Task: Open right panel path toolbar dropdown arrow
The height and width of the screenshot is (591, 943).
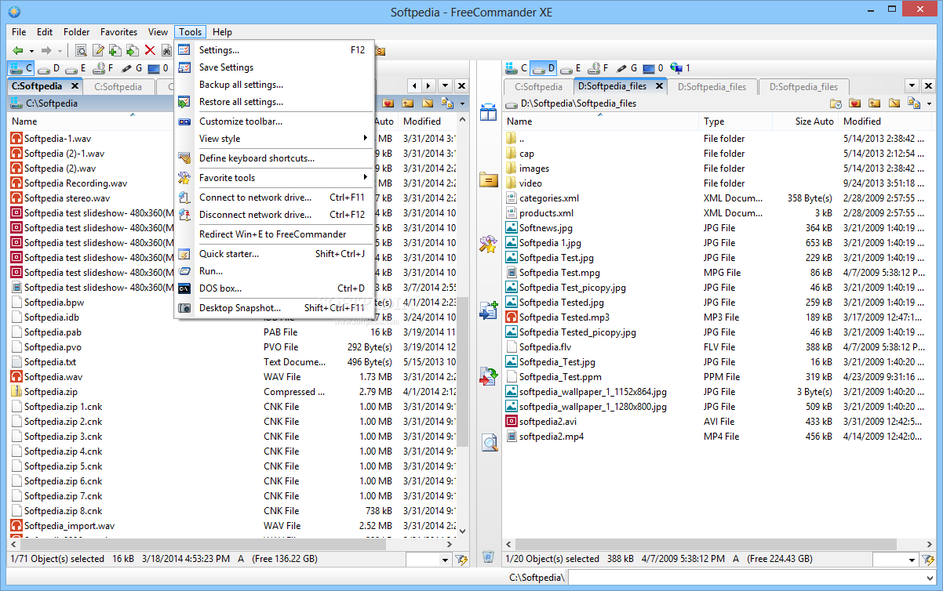Action: tap(930, 103)
